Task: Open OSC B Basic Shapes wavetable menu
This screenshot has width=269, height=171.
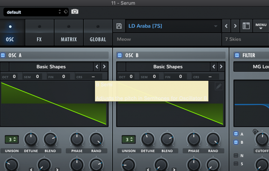Action: click(x=168, y=66)
